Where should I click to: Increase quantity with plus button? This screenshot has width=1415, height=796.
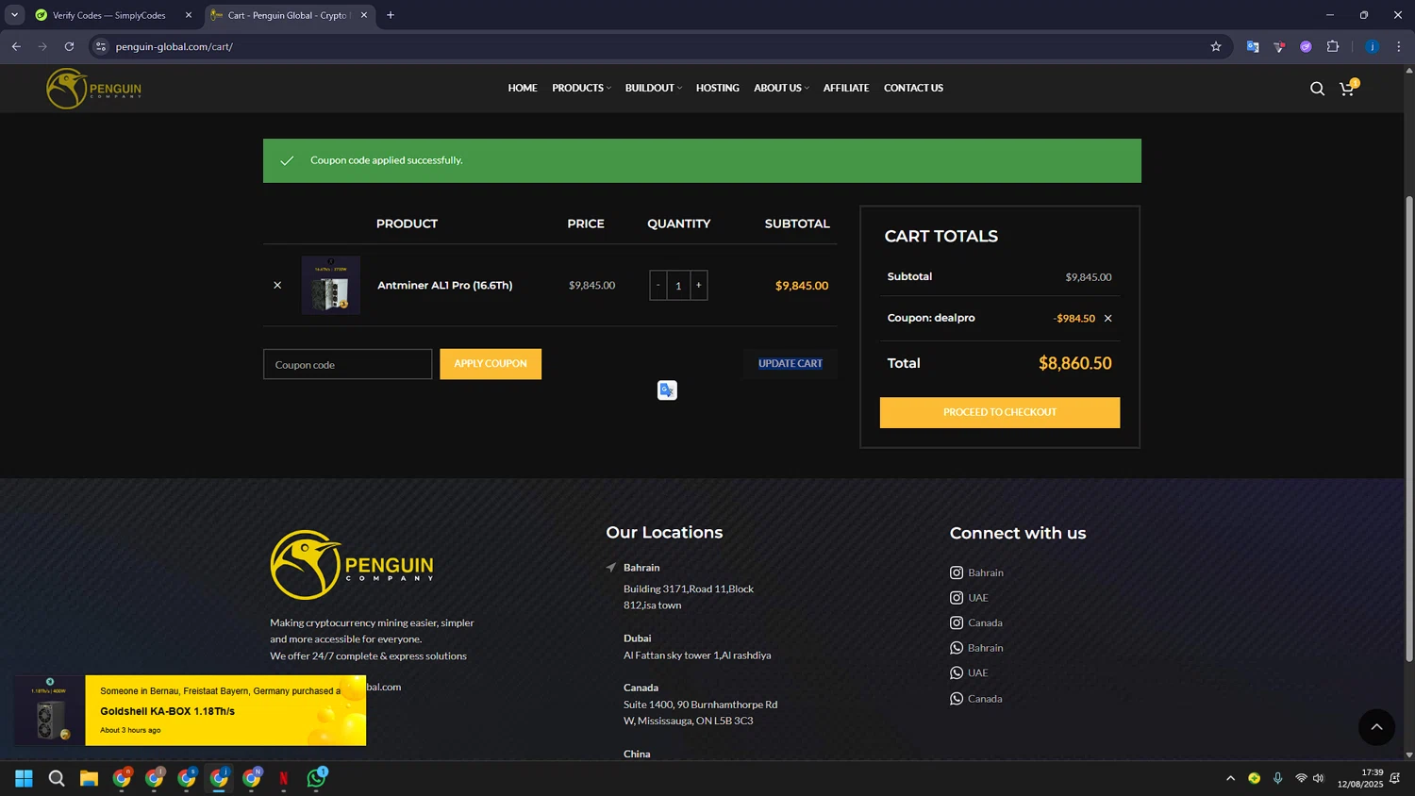(699, 285)
